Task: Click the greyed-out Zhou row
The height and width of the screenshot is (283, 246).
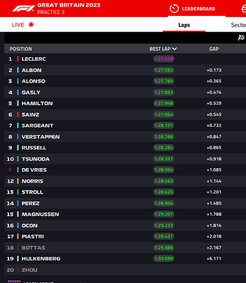Action: 125,270
